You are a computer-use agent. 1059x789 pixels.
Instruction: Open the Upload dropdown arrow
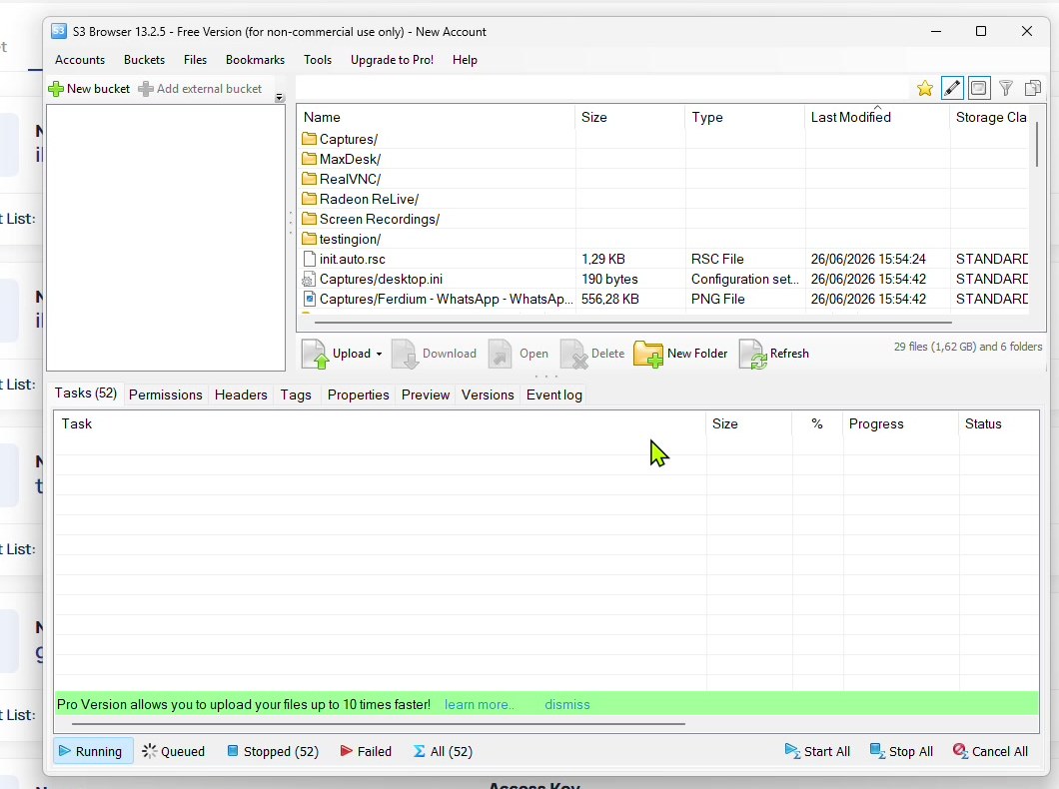[x=379, y=355]
